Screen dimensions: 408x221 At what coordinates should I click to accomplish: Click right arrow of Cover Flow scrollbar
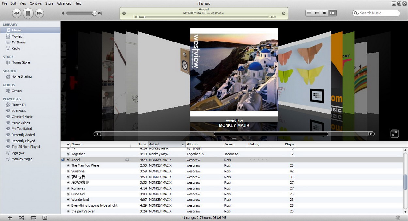click(x=371, y=134)
